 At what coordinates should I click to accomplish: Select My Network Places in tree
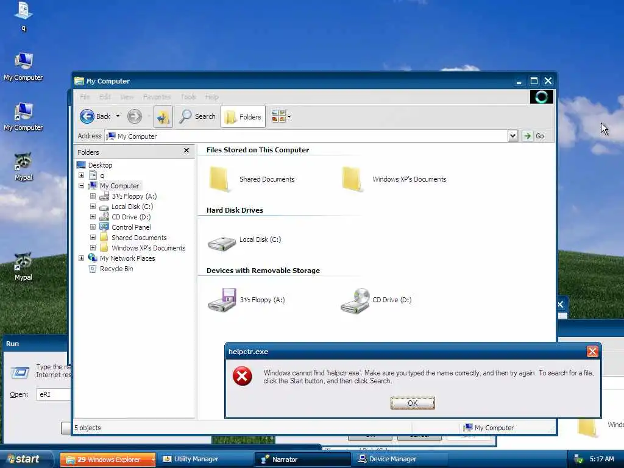[x=127, y=258]
